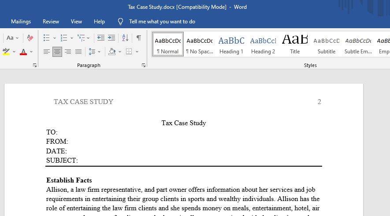The width and height of the screenshot is (390, 216).
Task: Apply the Title style
Action: coord(295,44)
